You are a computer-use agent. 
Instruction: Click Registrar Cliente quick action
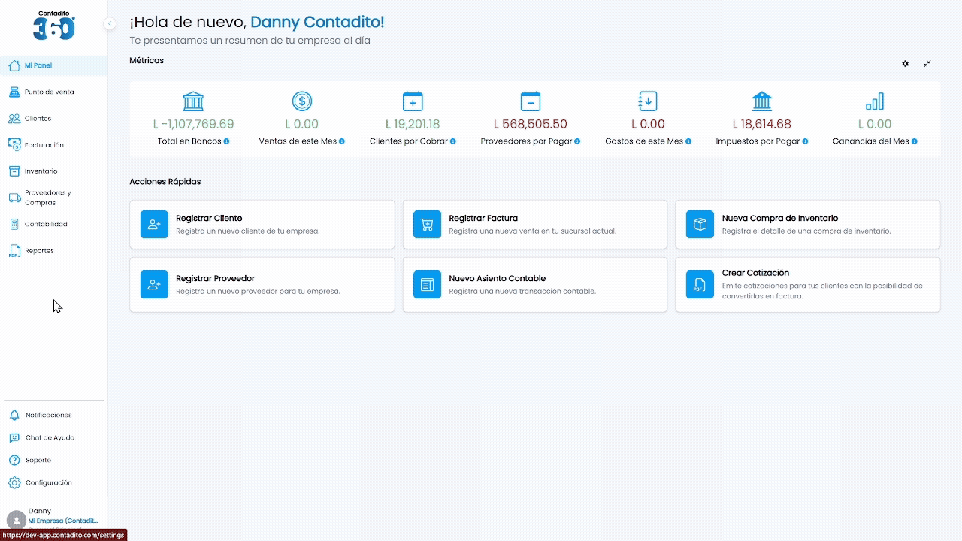262,224
